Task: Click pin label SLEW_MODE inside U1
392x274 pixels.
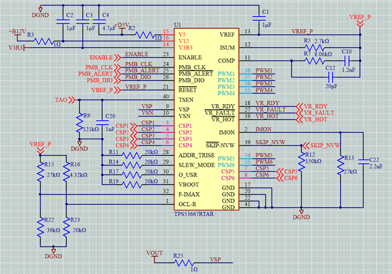Action: coord(197,165)
